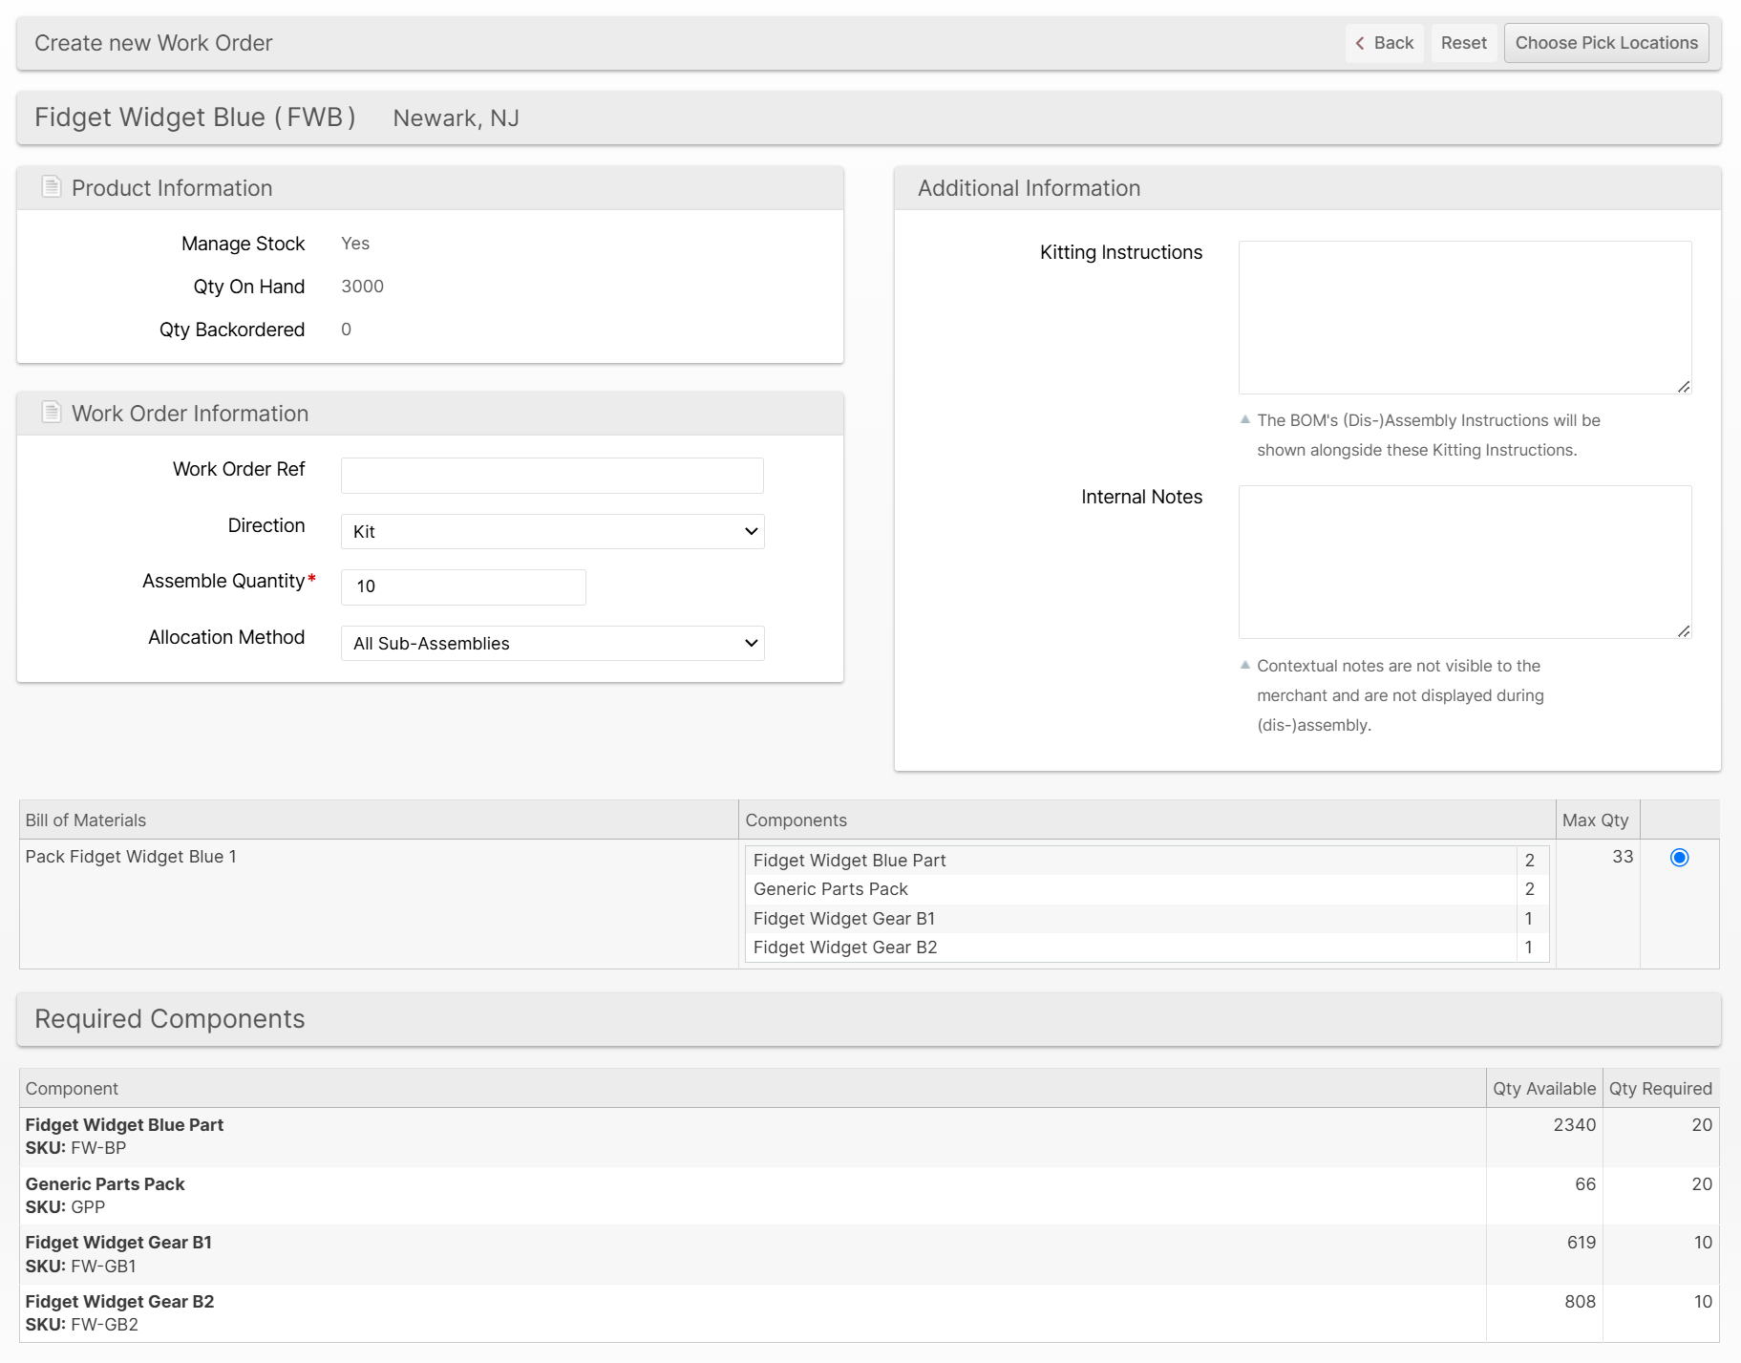This screenshot has width=1741, height=1363.
Task: Click the Work Order Information document icon
Action: pos(52,413)
